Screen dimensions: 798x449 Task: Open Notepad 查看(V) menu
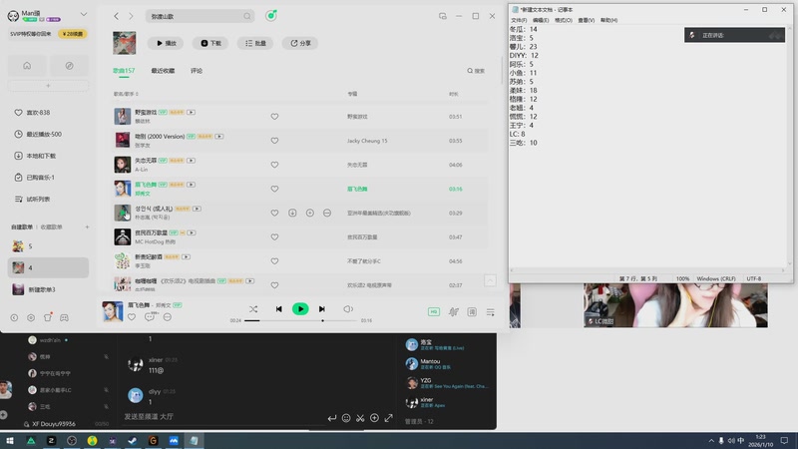coord(586,20)
